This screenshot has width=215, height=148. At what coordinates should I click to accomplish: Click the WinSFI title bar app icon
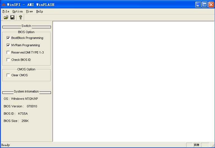4,5
